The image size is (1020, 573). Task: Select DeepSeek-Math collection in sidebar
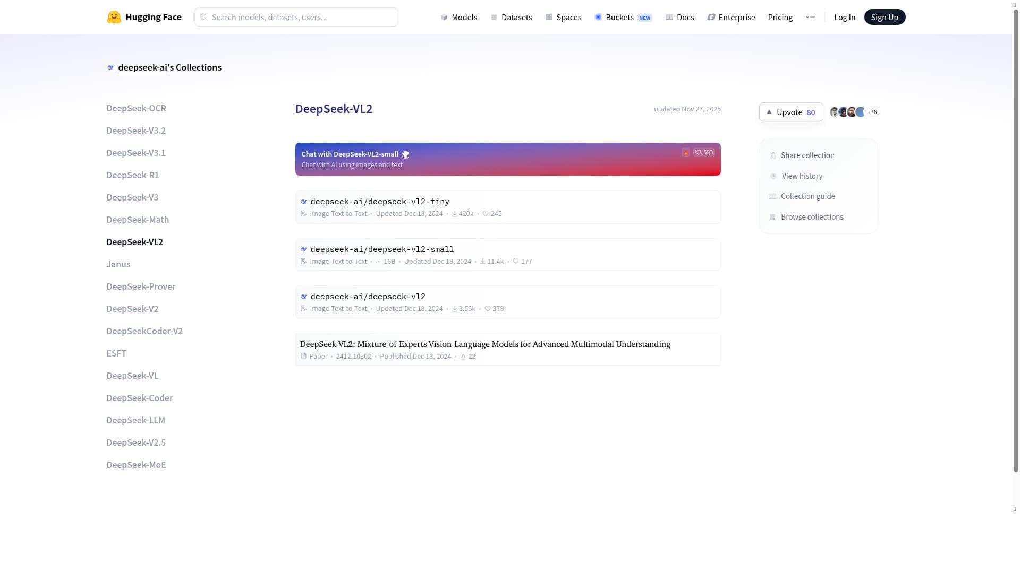(x=138, y=220)
